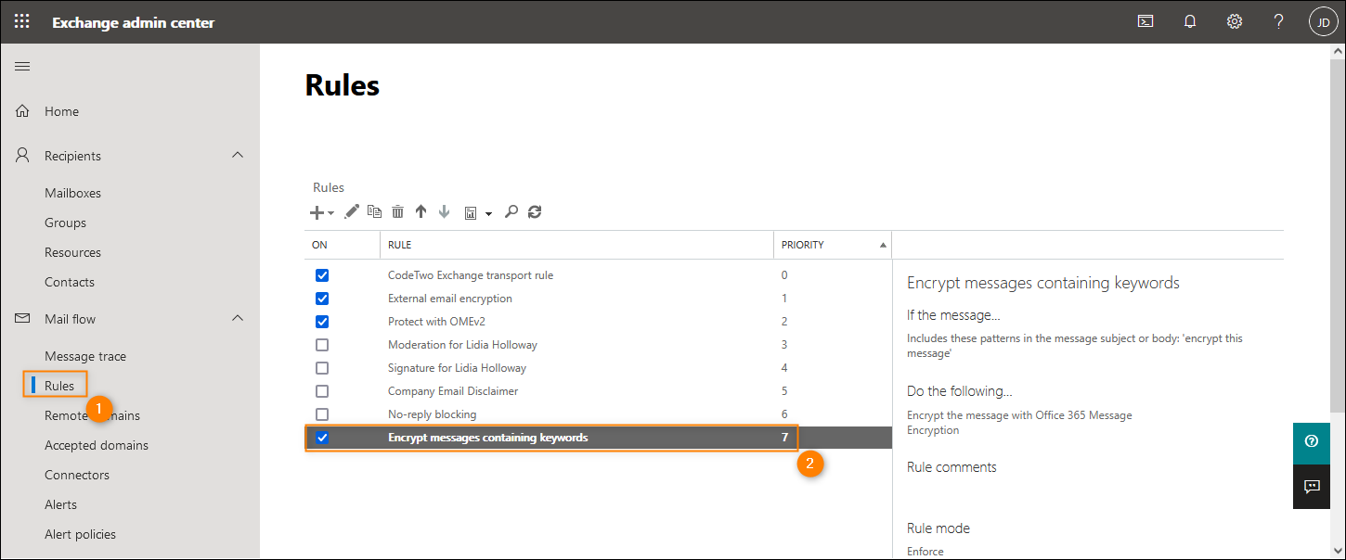The height and width of the screenshot is (560, 1346).
Task: Open the blue Help panel button
Action: [x=1311, y=443]
